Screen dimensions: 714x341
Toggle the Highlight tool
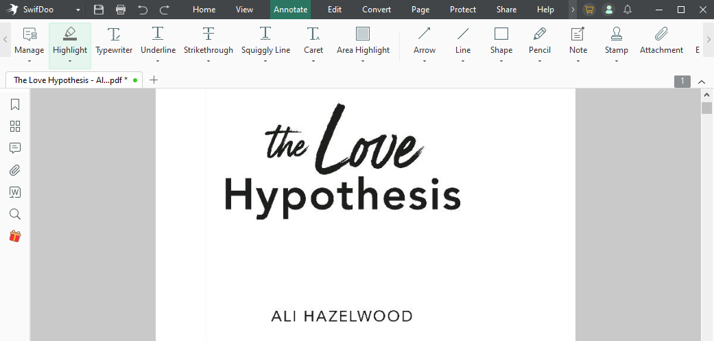pos(70,40)
